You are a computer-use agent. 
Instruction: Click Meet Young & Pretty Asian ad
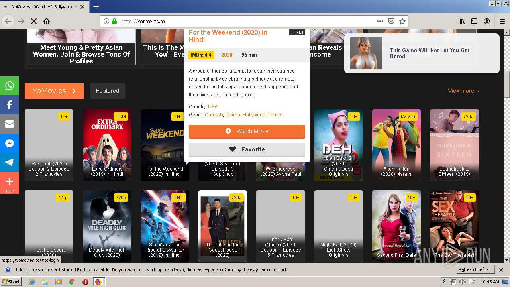[x=81, y=47]
